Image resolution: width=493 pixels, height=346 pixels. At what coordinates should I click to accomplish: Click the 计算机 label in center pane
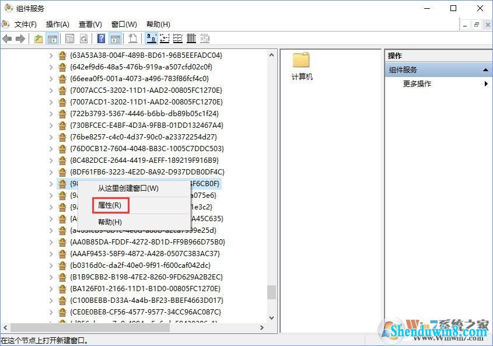tap(302, 77)
